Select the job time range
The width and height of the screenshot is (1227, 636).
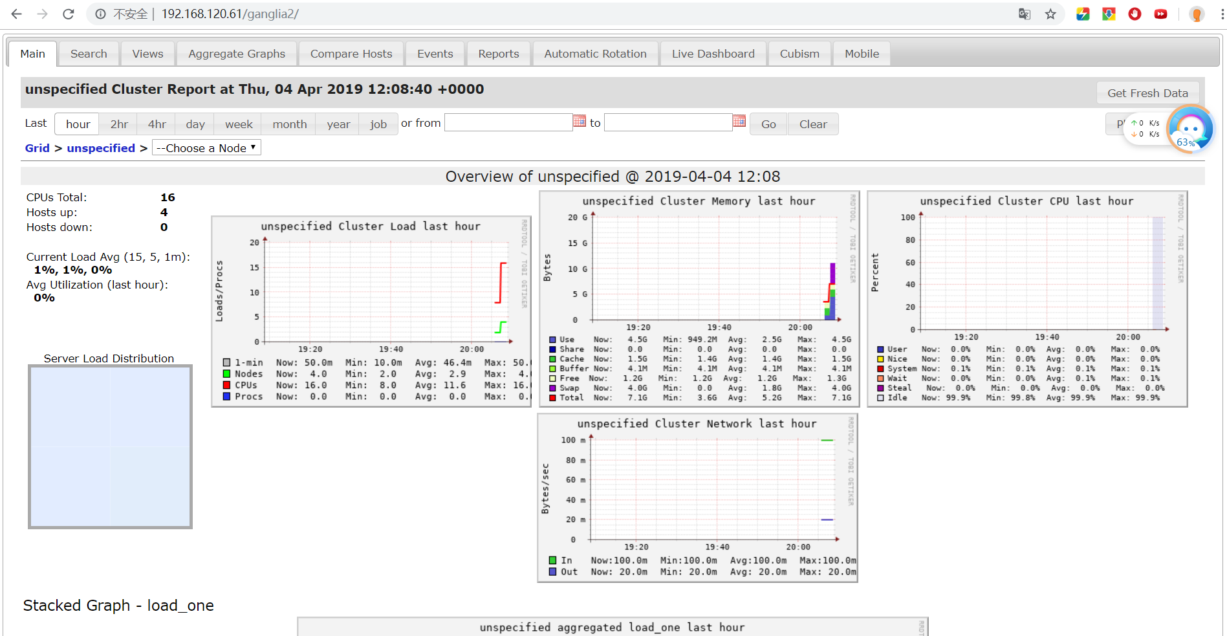click(x=378, y=124)
